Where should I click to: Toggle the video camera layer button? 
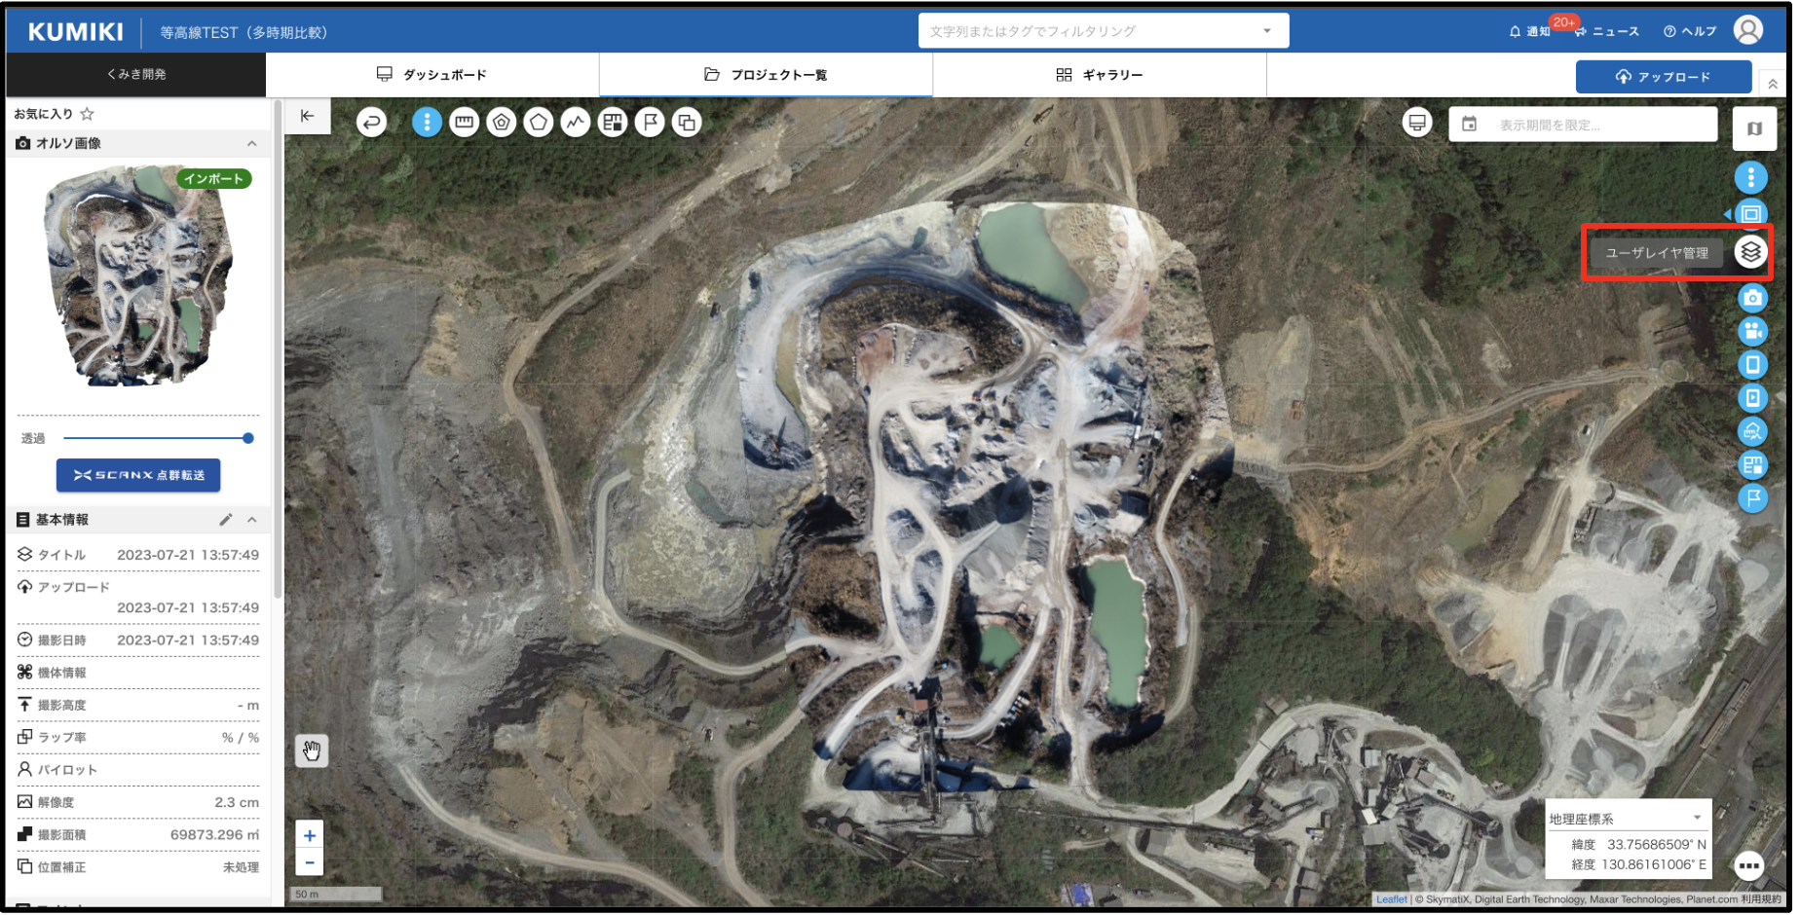(1752, 331)
